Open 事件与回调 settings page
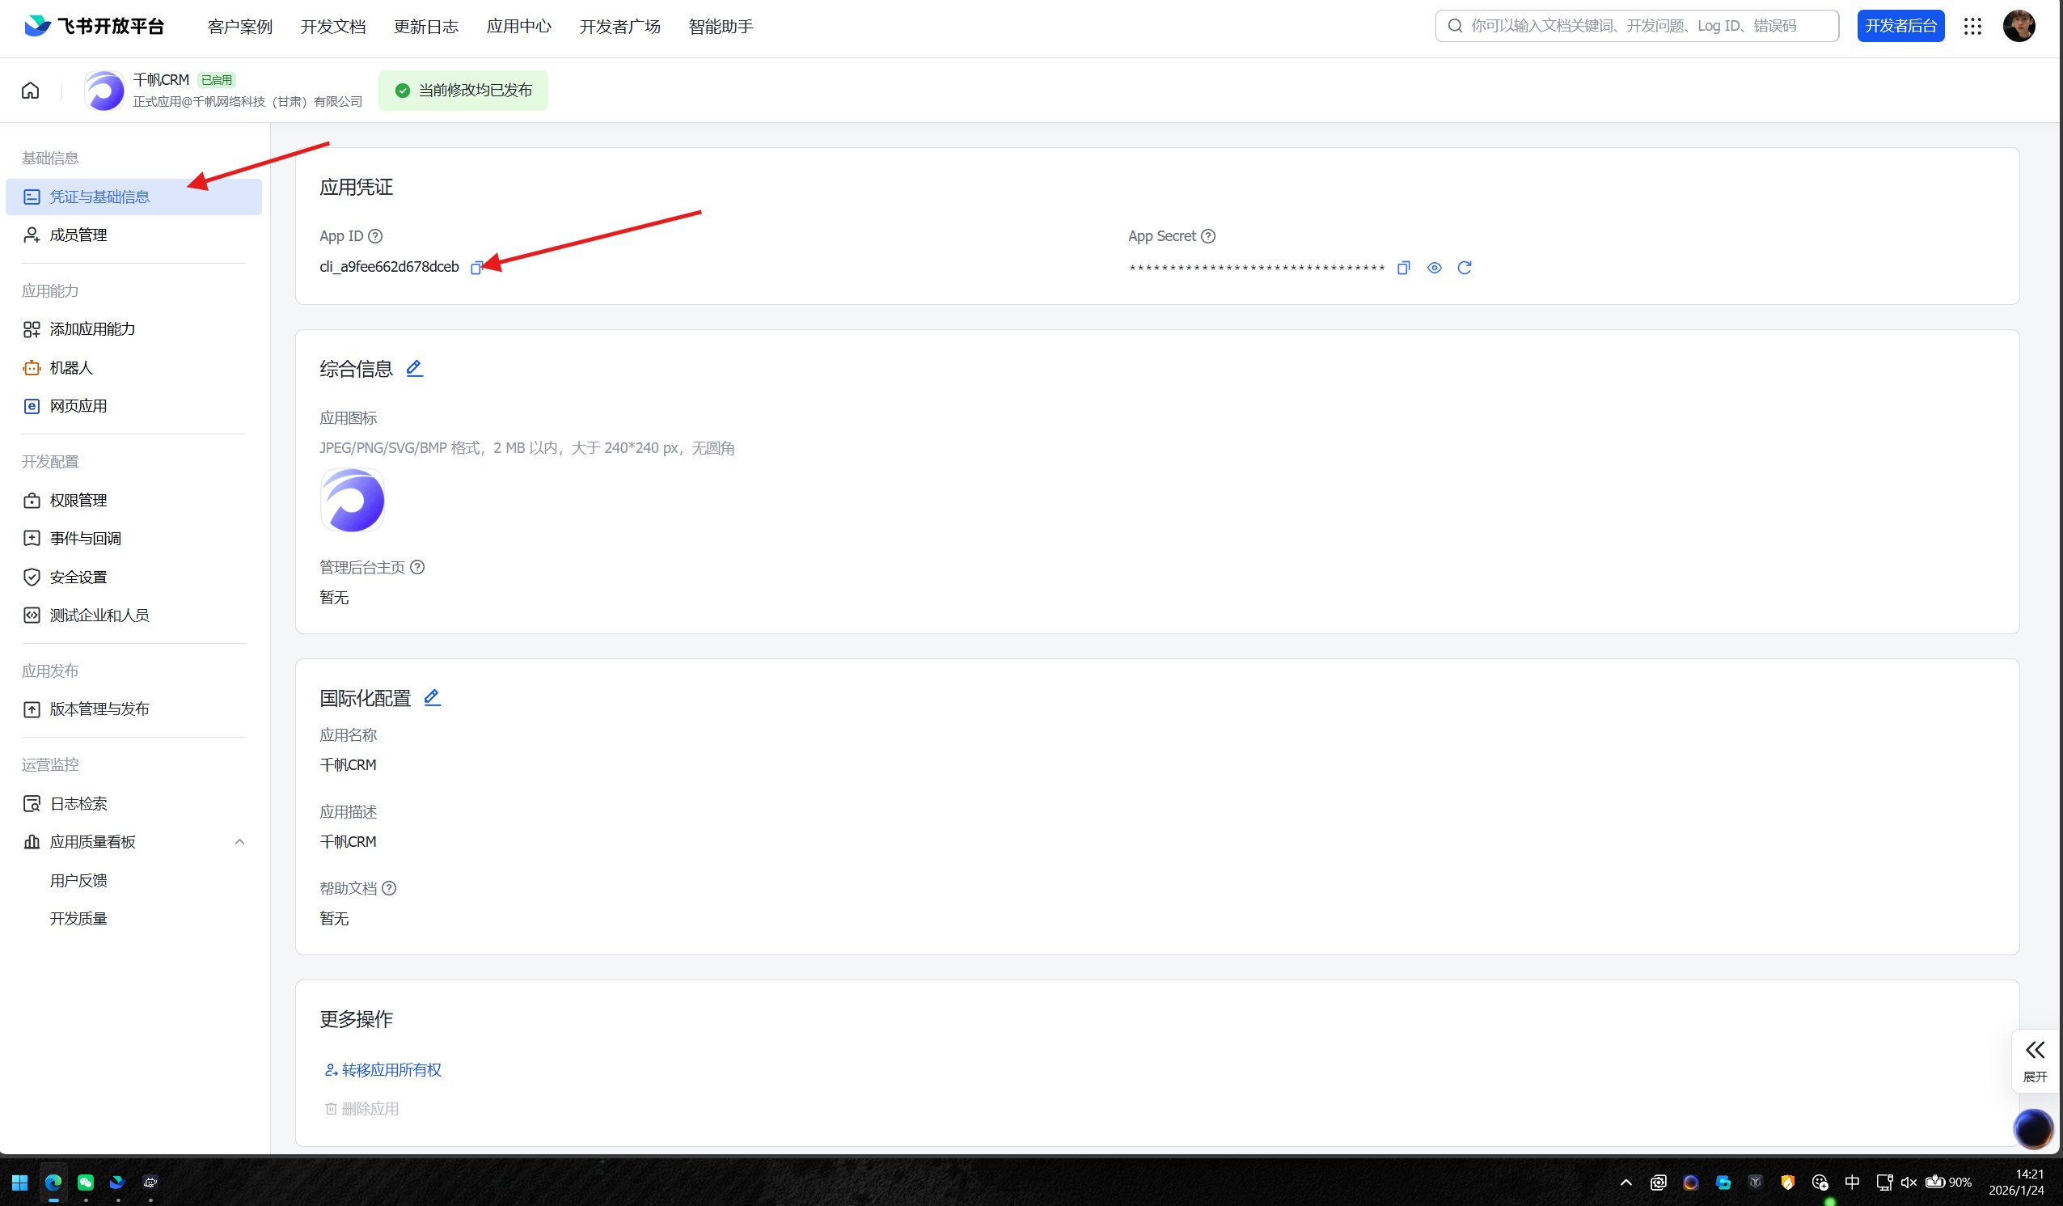The height and width of the screenshot is (1206, 2063). [85, 538]
